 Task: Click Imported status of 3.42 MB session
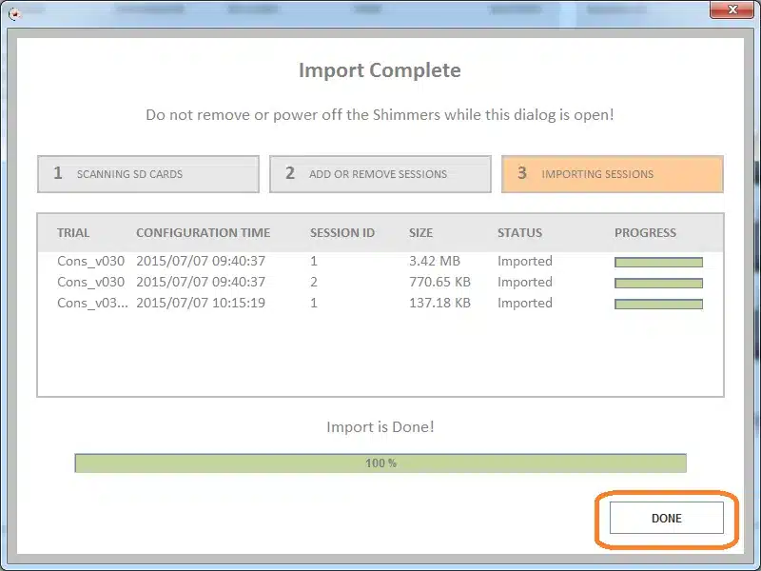[525, 261]
